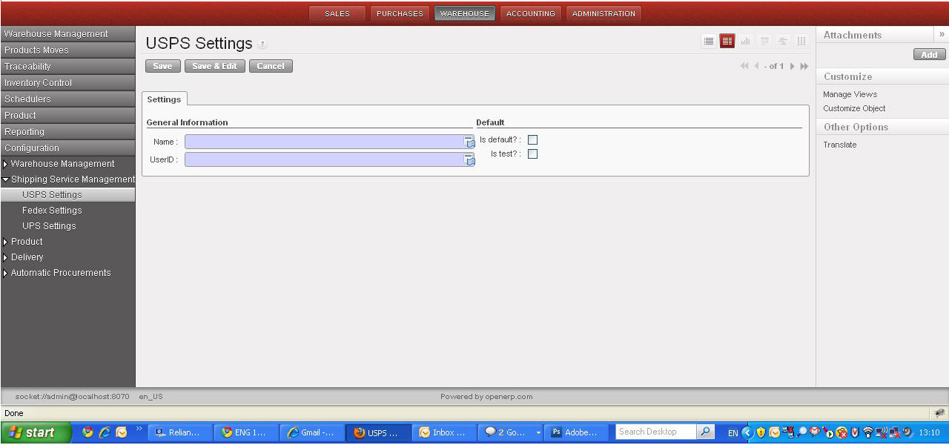This screenshot has width=949, height=445.
Task: Open the Gantt view icon
Action: tap(783, 42)
